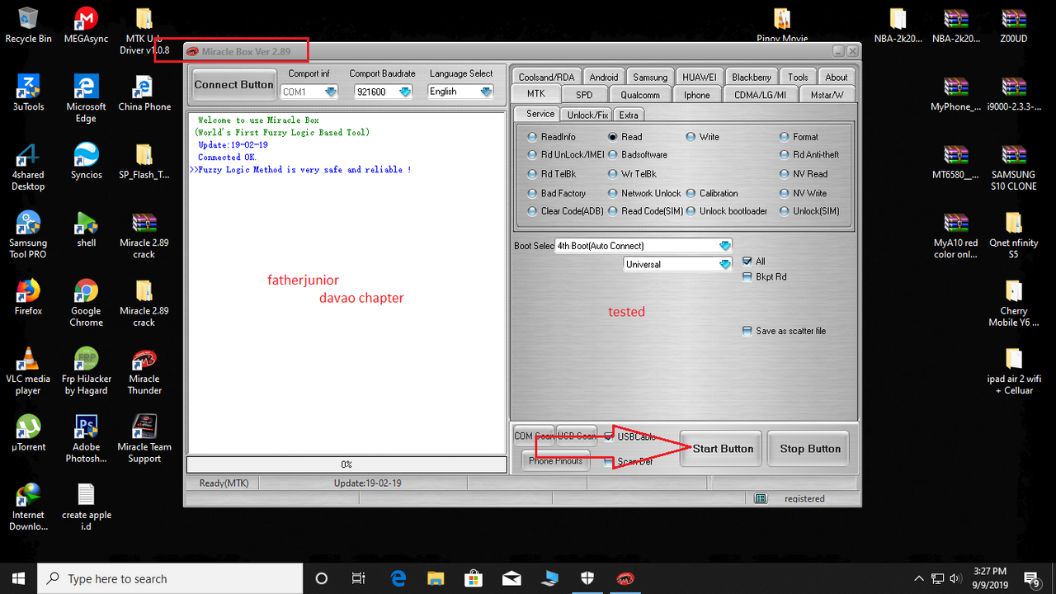Click the status bar icon beside registered
This screenshot has width=1056, height=594.
pyautogui.click(x=761, y=498)
